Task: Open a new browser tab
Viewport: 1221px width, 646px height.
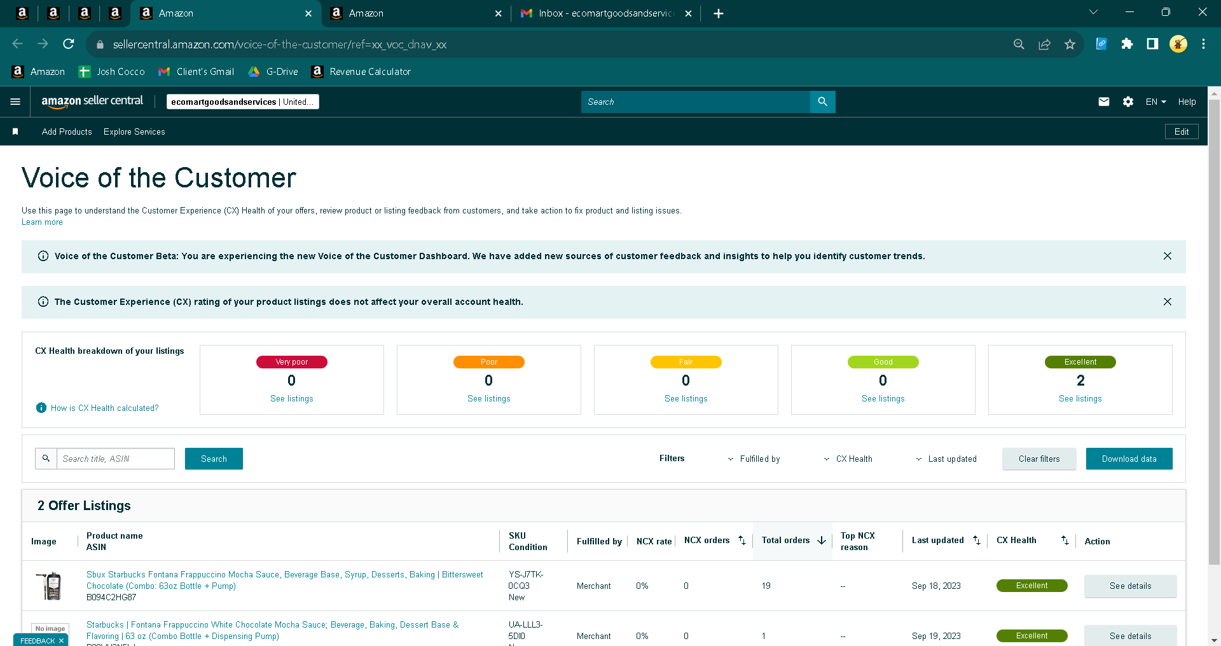Action: click(x=719, y=13)
